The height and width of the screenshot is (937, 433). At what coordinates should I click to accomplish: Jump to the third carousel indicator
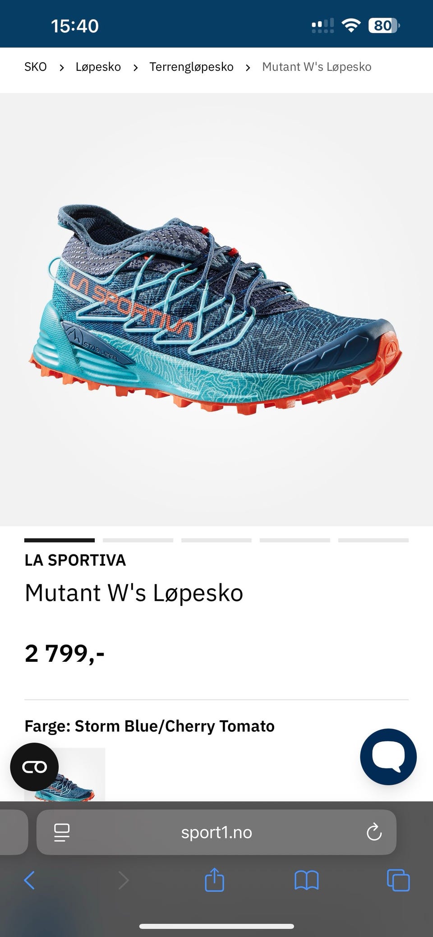[x=216, y=540]
